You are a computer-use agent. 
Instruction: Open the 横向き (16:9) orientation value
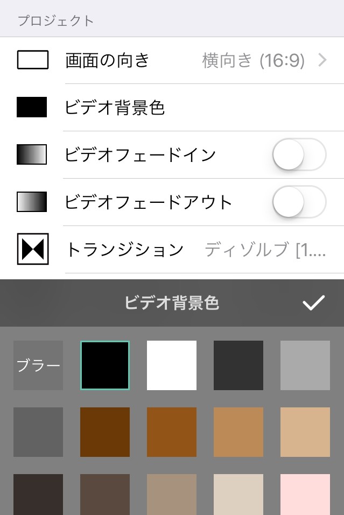253,60
